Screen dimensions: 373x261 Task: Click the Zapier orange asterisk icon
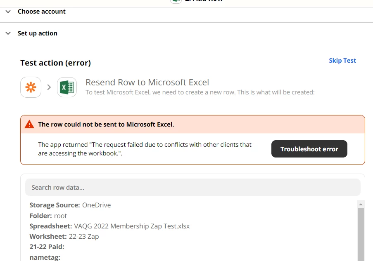31,87
